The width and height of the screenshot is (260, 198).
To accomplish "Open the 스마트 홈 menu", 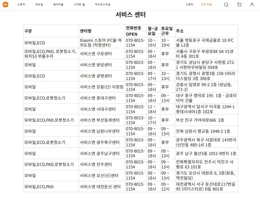I will point(79,4).
